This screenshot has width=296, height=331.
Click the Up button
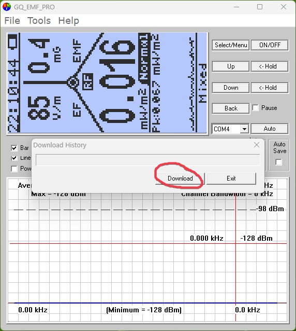coord(231,66)
